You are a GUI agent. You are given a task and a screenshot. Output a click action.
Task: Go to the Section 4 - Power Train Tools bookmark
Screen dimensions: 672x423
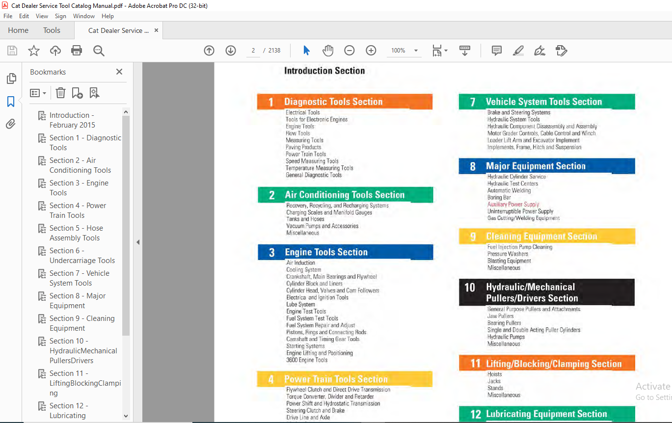pos(78,210)
